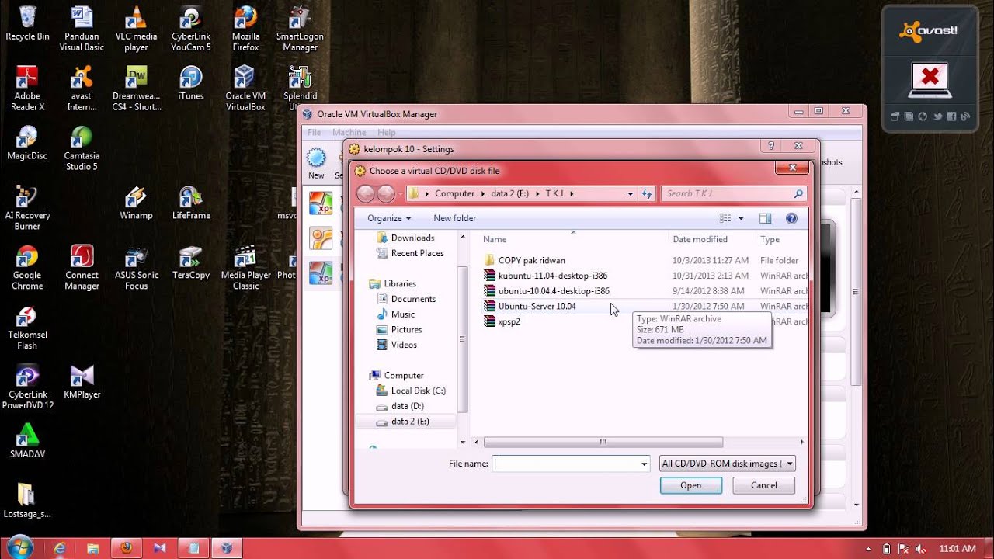Open Machine menu in VirtualBox Manager
The width and height of the screenshot is (994, 559).
pos(349,133)
